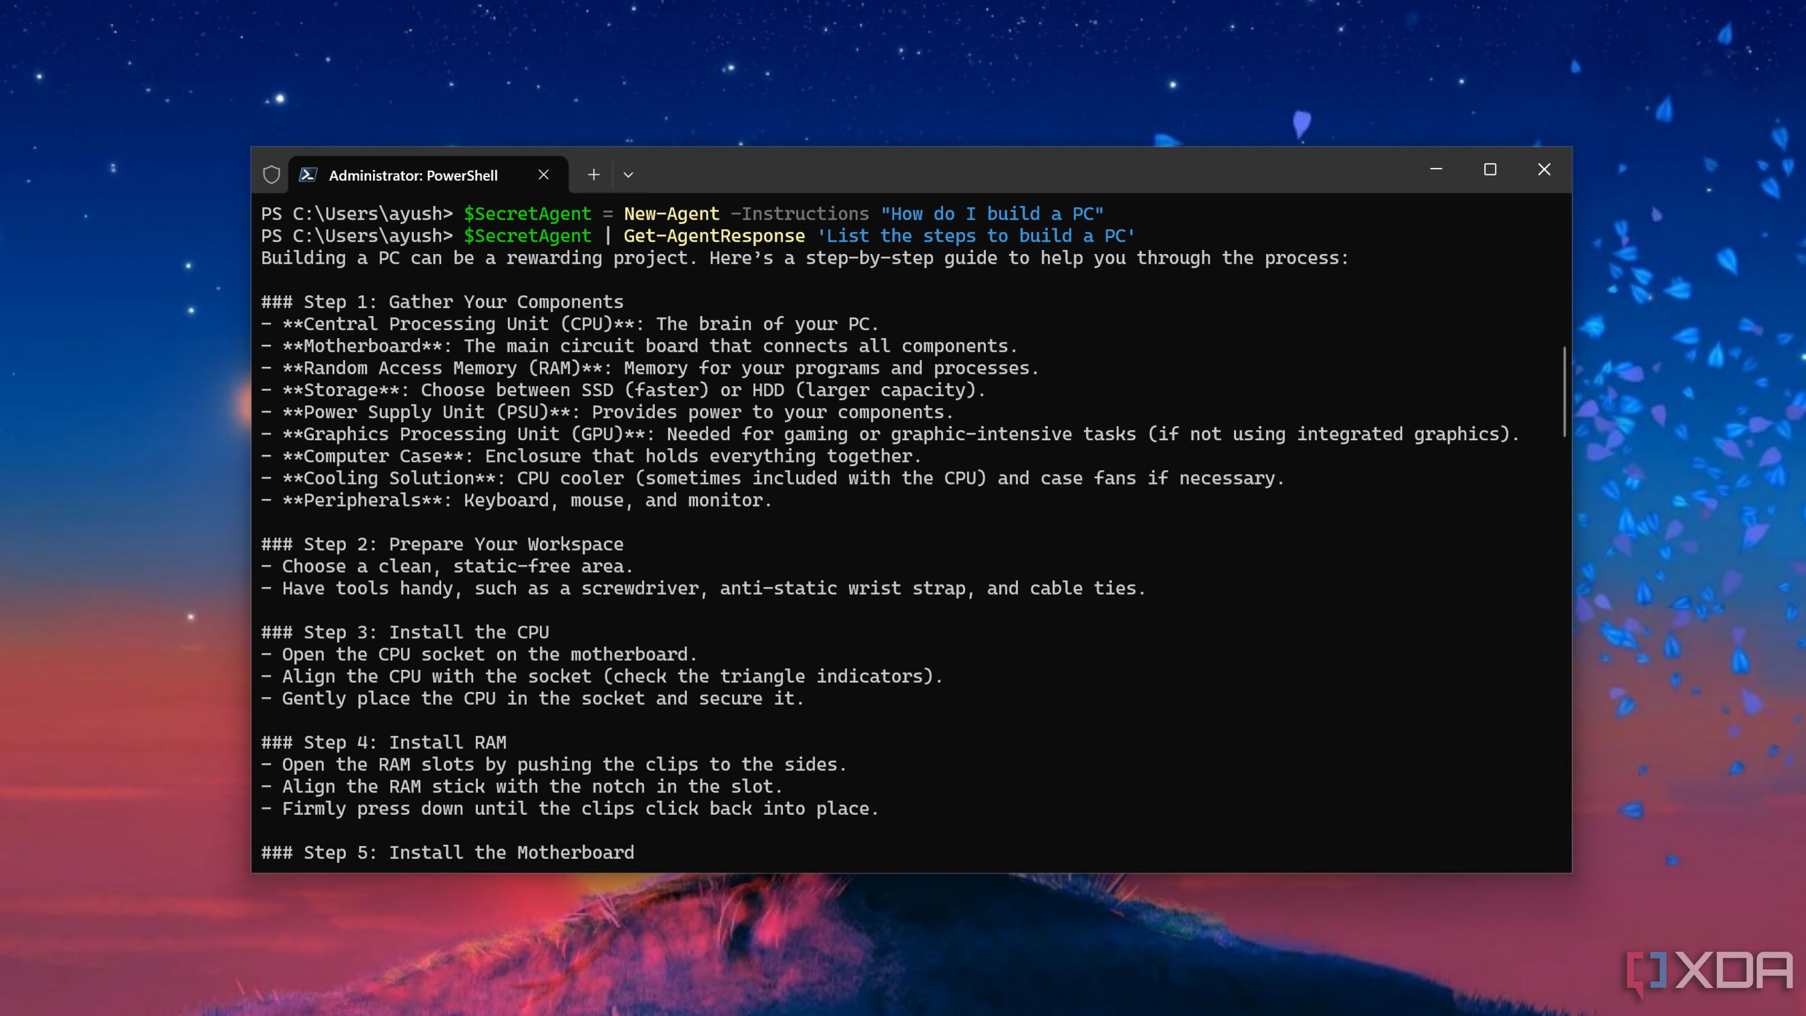Click the "Central Processing Unit (CPU)" line
1806x1016 pixels.
pos(570,324)
